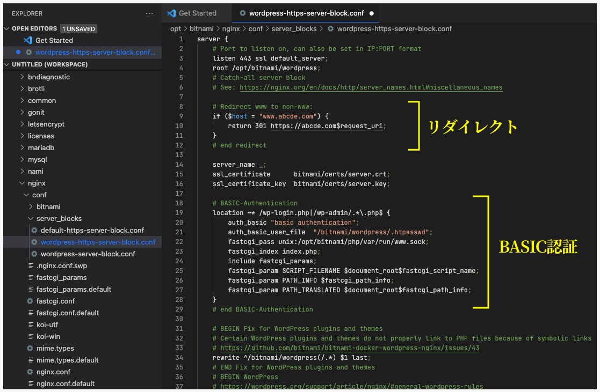Click gear icon of default-https-server-block.conf
The image size is (600, 392).
pyautogui.click(x=34, y=231)
